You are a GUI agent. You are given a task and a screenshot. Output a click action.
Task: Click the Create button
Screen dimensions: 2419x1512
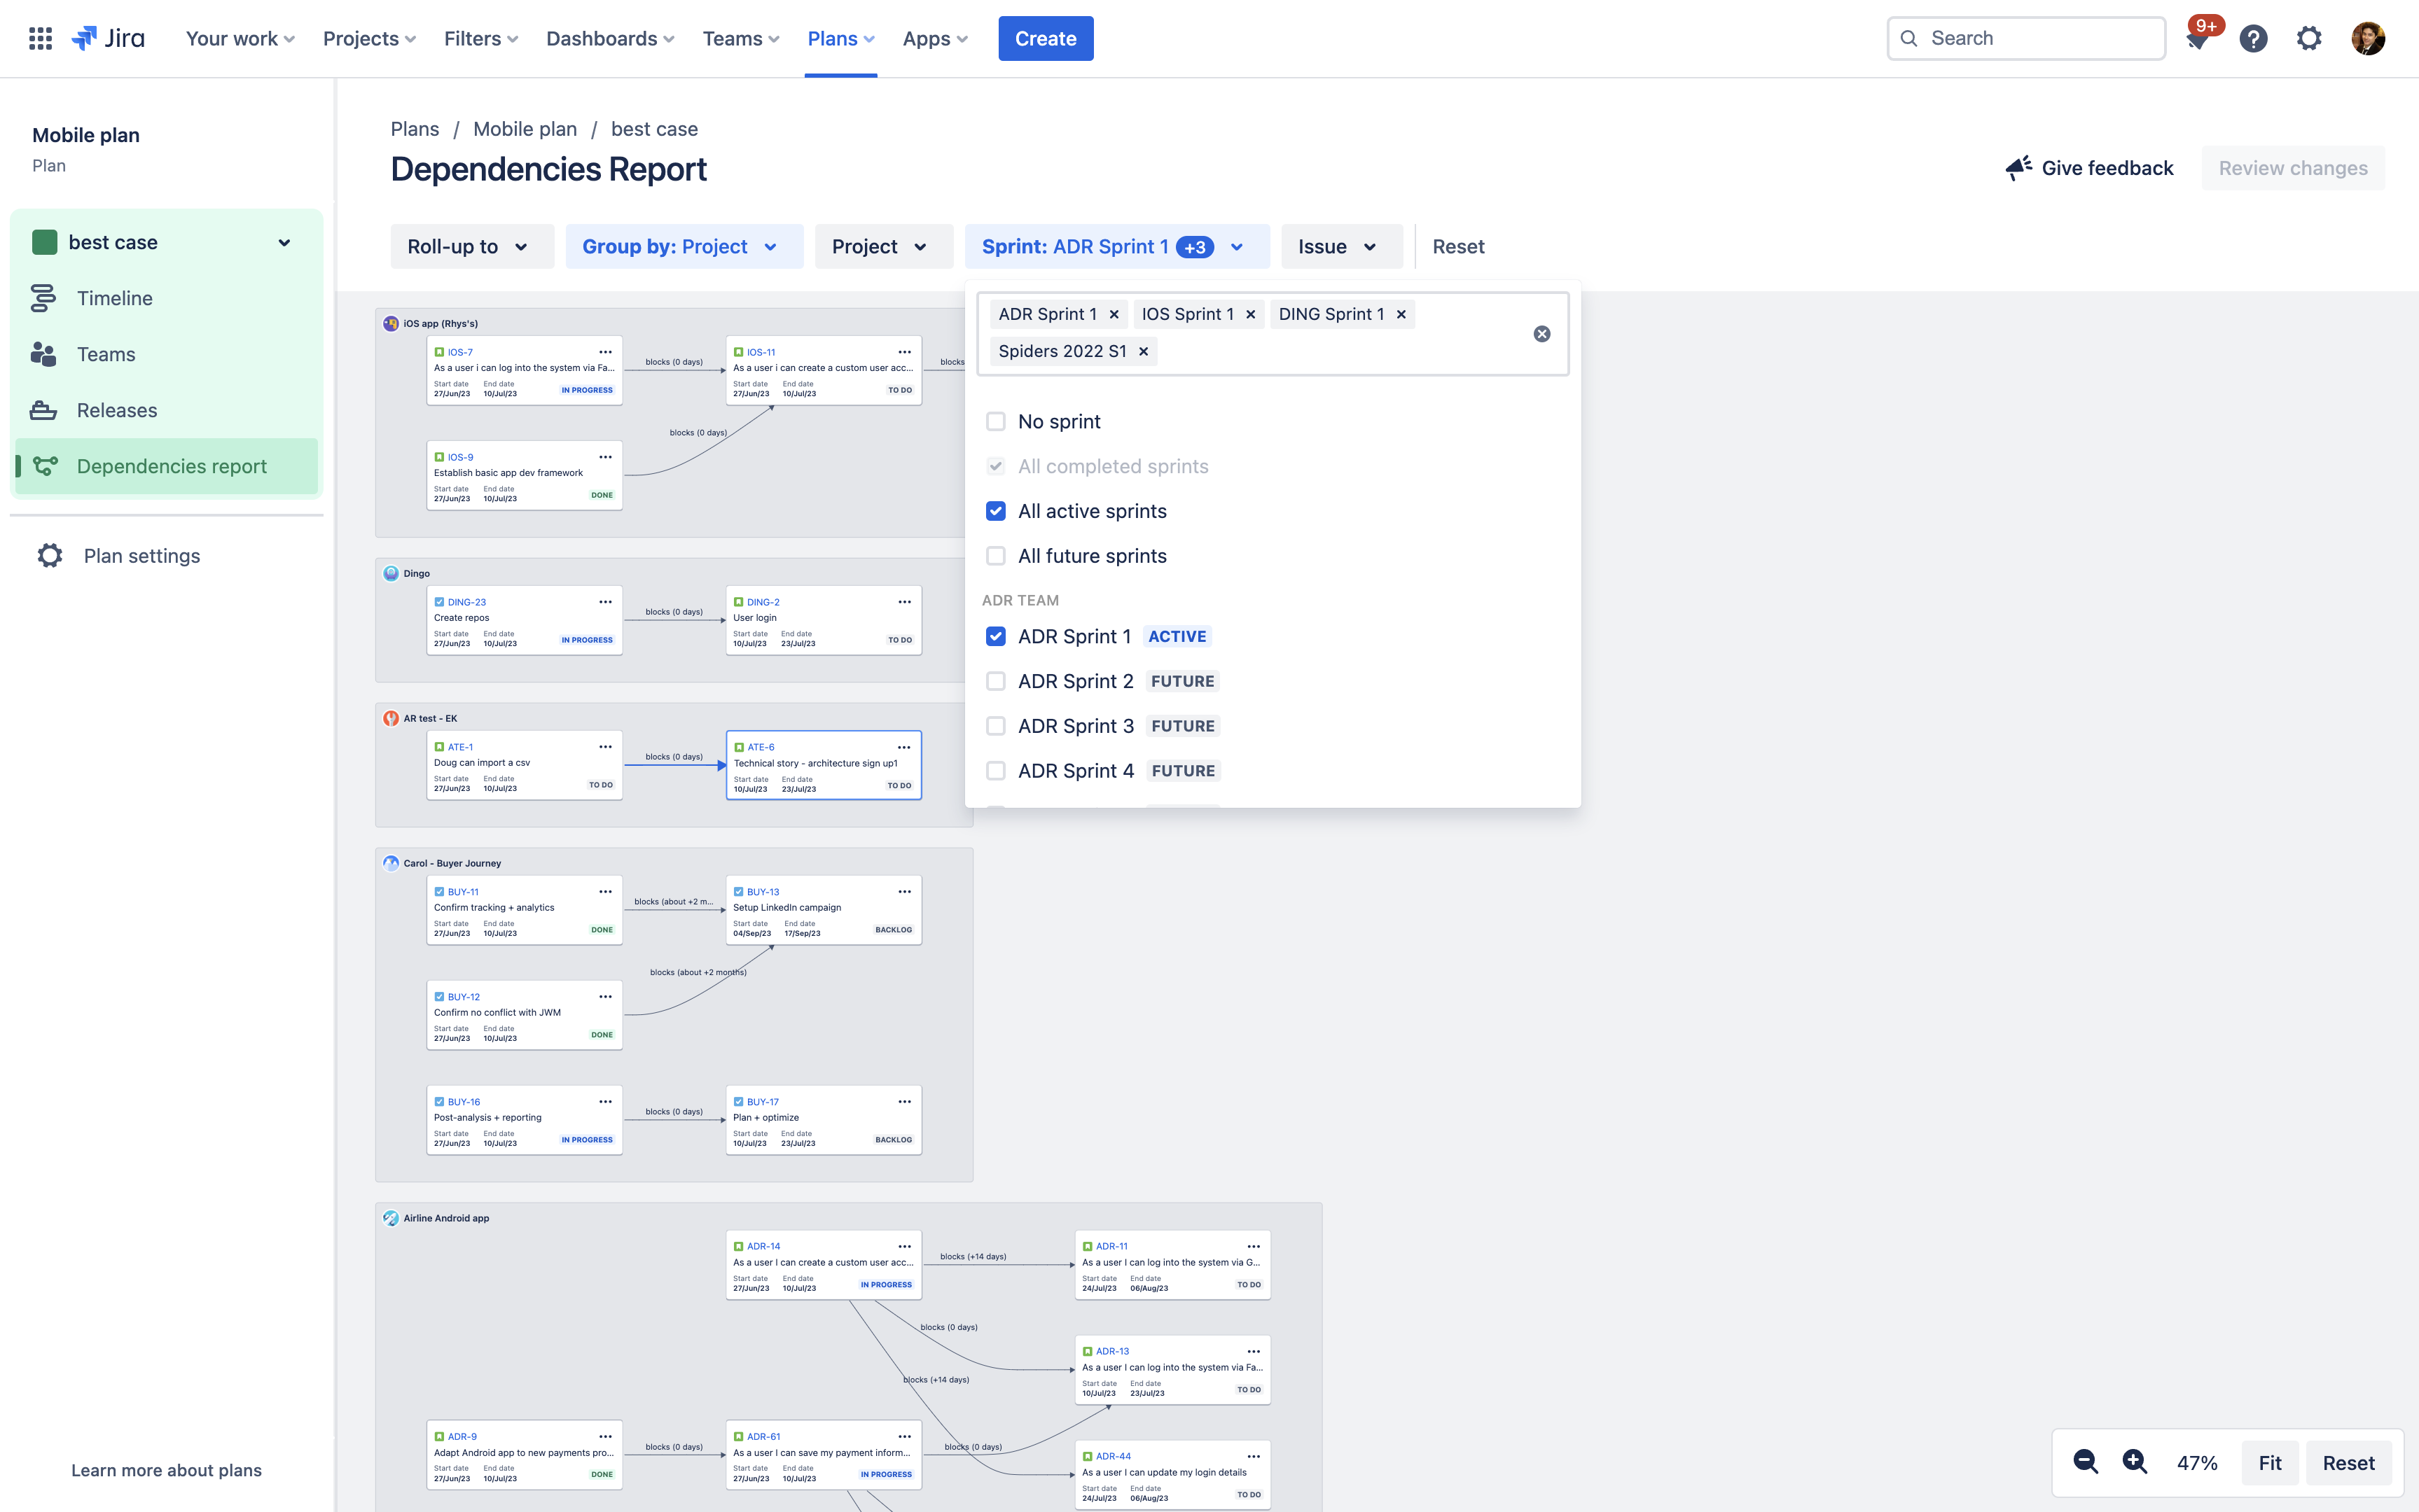(x=1046, y=38)
